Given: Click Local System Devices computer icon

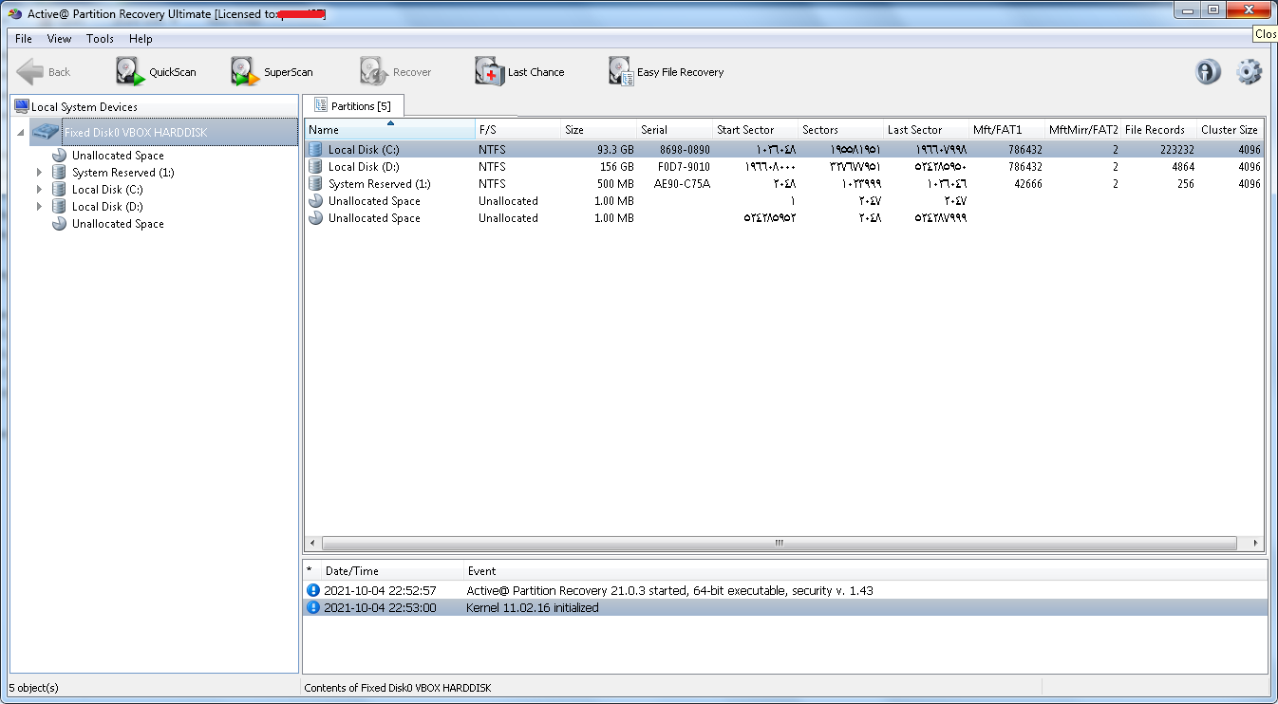Looking at the screenshot, I should pyautogui.click(x=21, y=106).
